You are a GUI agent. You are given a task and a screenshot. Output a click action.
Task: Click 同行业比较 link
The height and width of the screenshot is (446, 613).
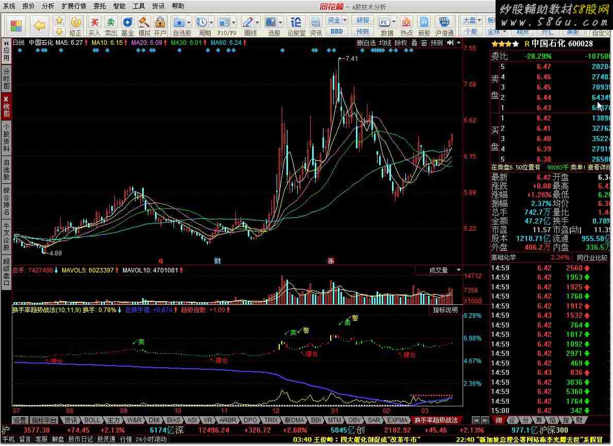click(592, 258)
